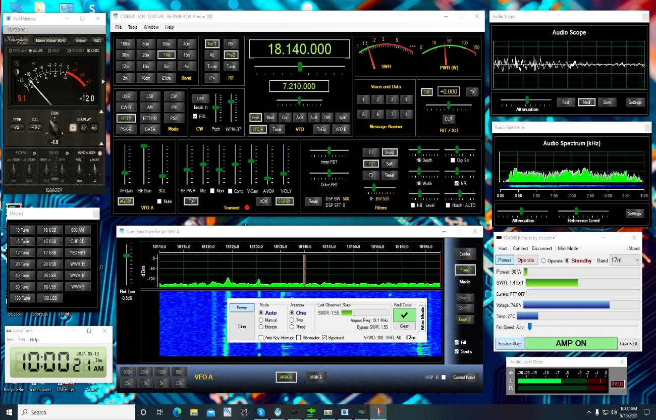Click the 18.140.000 main frequency display

pyautogui.click(x=299, y=49)
